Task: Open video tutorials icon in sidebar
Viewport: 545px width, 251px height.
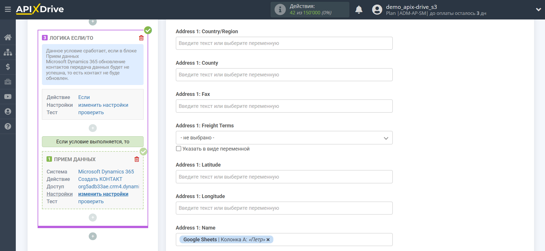Action: 8,97
